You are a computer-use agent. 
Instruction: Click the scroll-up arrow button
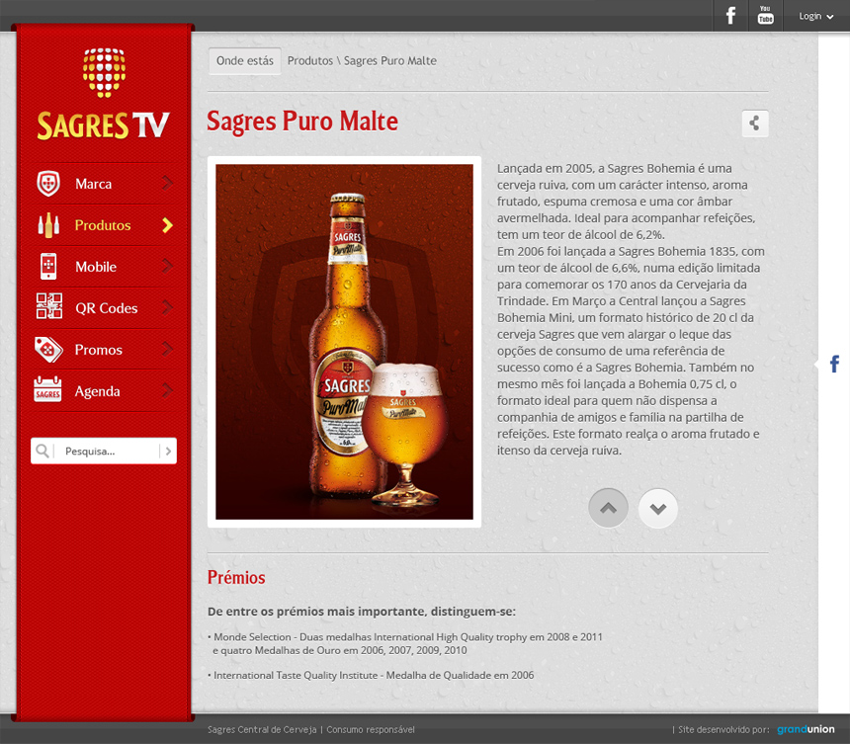[608, 508]
